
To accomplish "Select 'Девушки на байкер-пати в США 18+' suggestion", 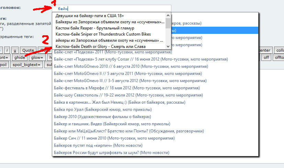I will click(x=90, y=16).
